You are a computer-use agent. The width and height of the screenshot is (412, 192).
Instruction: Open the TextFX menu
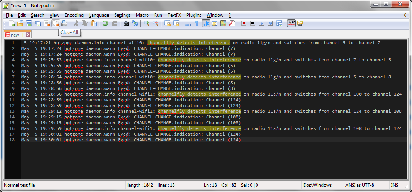point(174,15)
